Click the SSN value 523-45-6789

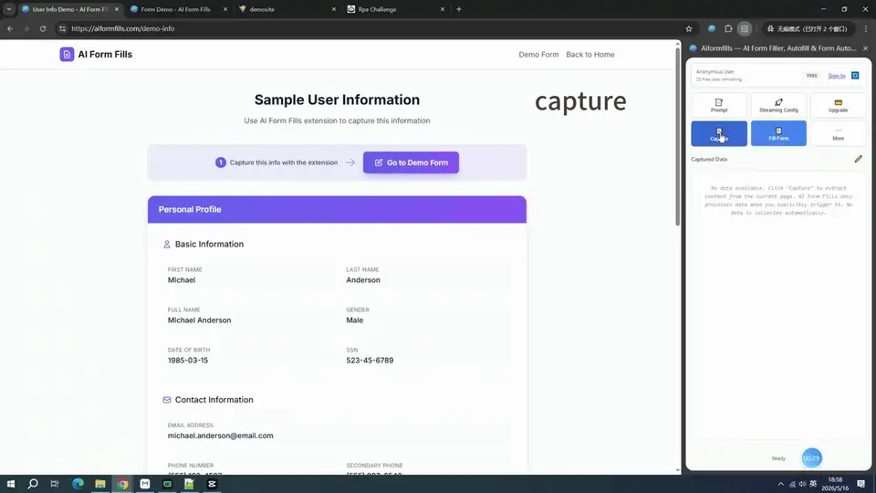point(370,361)
